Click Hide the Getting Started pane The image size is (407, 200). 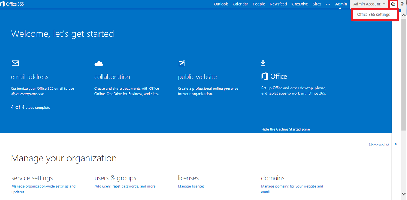tap(285, 129)
